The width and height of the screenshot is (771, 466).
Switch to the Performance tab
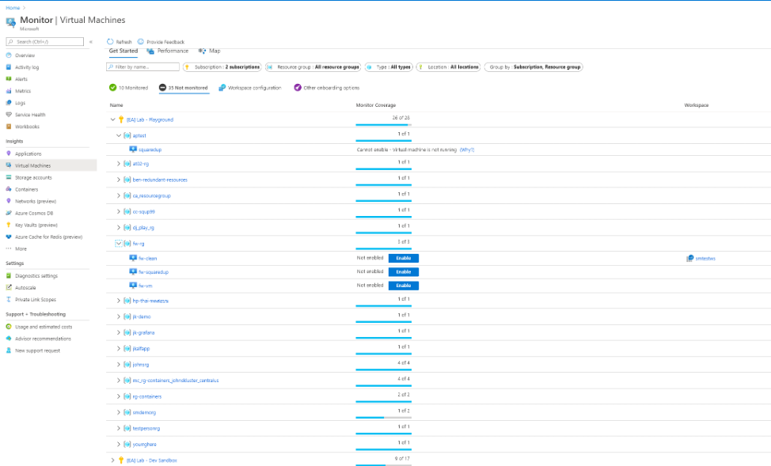pos(168,51)
